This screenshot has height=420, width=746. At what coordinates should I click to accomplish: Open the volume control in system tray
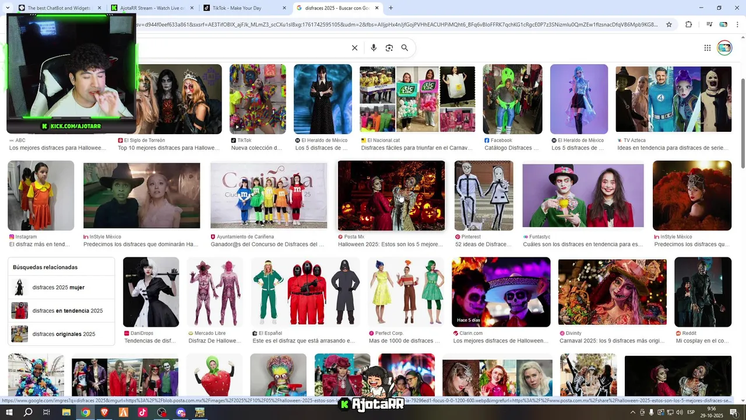(x=679, y=412)
